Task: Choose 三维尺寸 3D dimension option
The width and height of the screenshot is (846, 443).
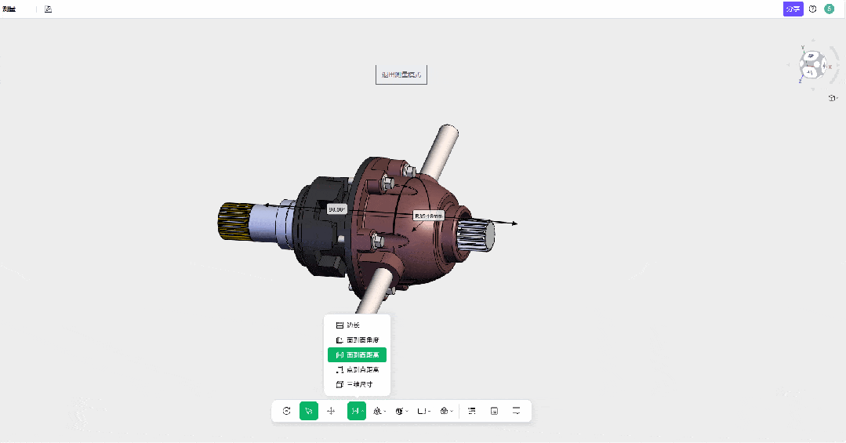Action: 357,384
